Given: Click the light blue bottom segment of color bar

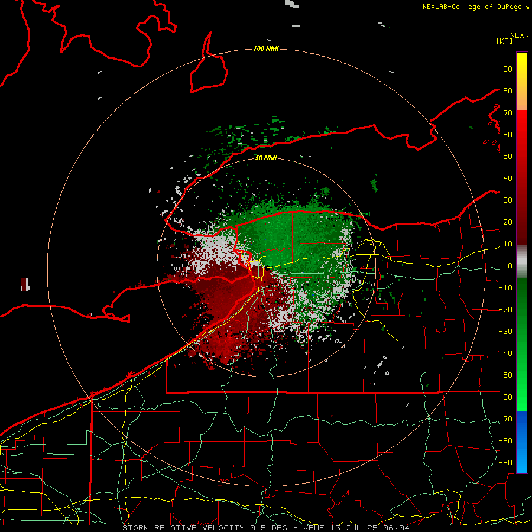Looking at the screenshot, I should pos(522,460).
